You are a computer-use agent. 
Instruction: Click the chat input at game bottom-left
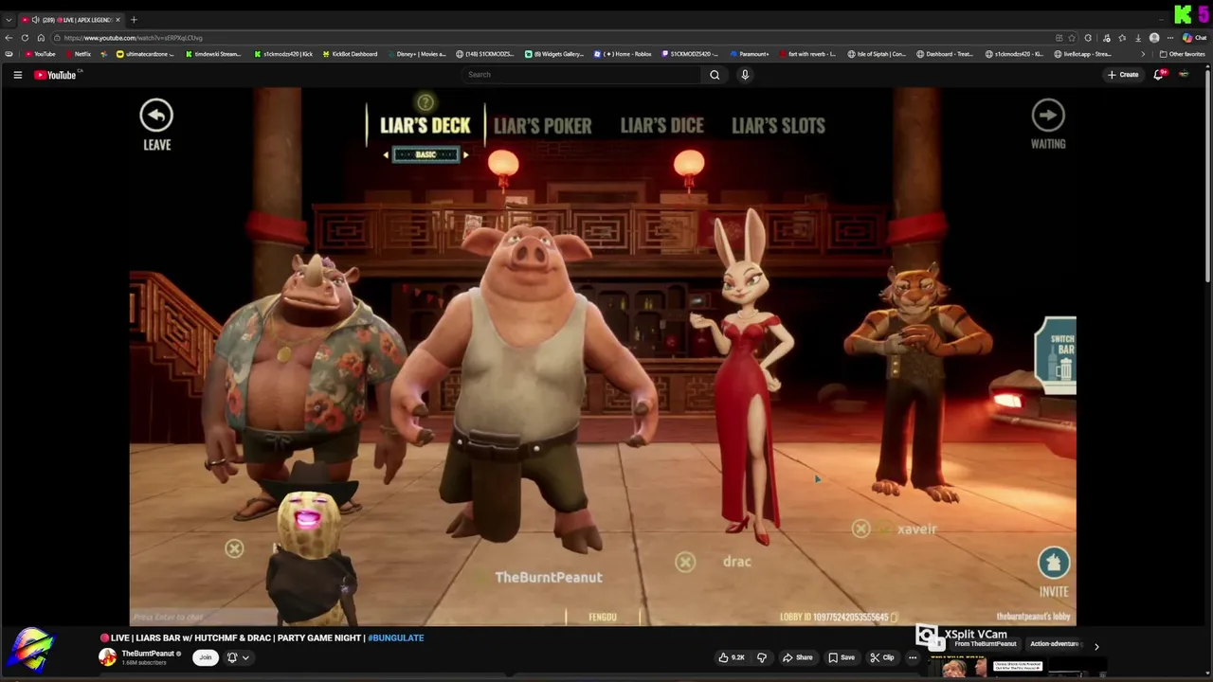coord(169,617)
